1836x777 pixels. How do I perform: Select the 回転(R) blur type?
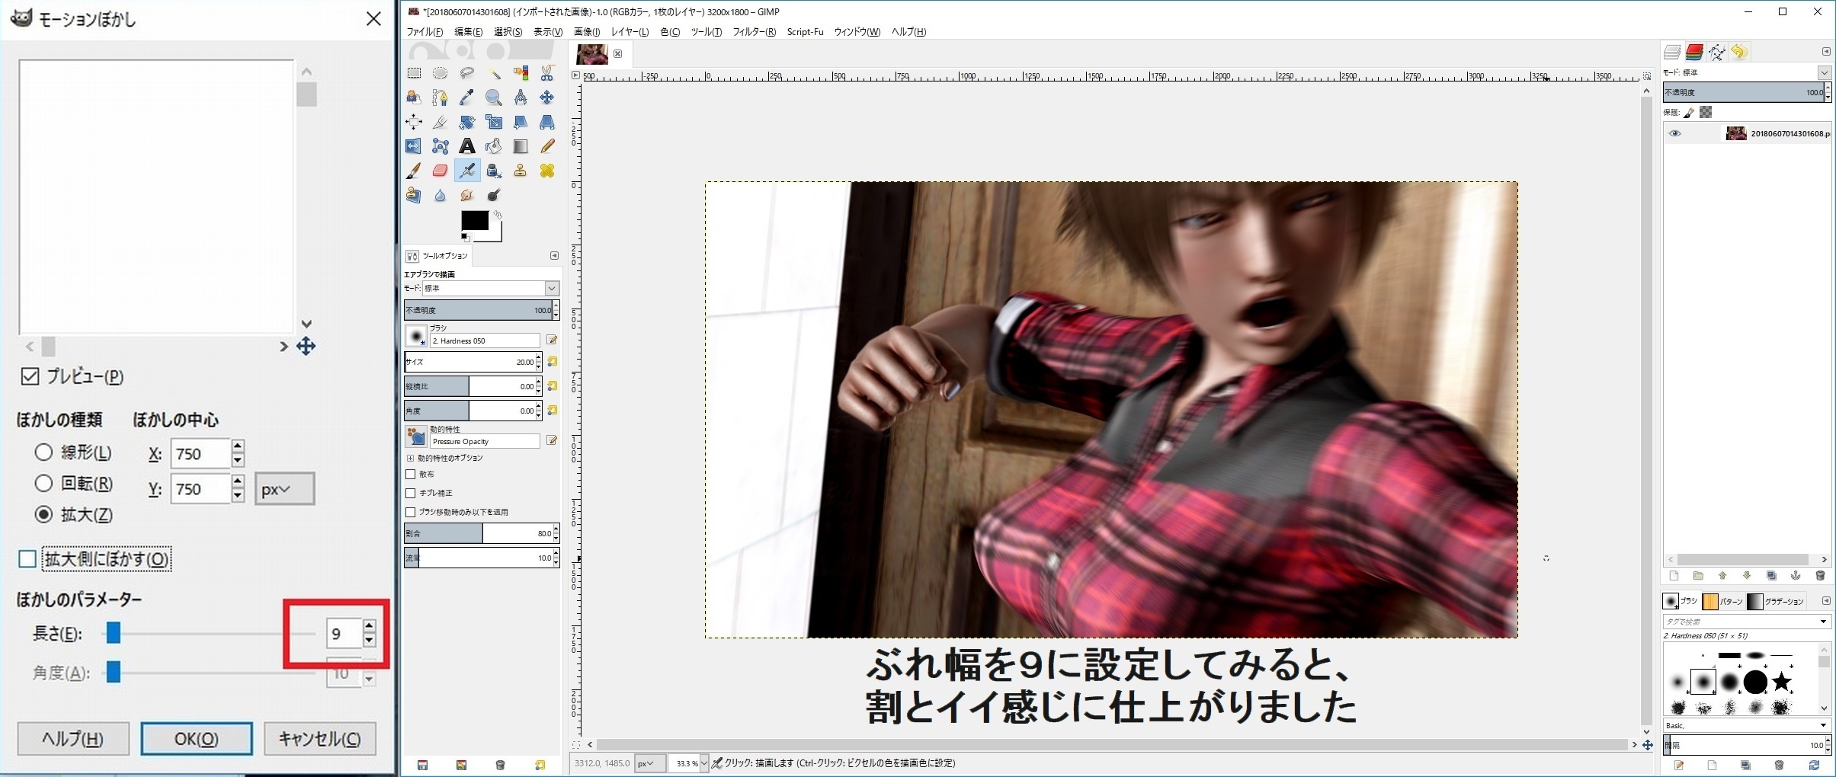[x=43, y=483]
